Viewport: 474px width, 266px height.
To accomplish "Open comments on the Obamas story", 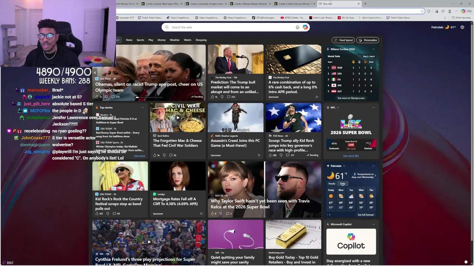I will click(116, 97).
